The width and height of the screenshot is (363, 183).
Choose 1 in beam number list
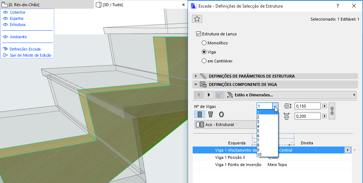268,113
